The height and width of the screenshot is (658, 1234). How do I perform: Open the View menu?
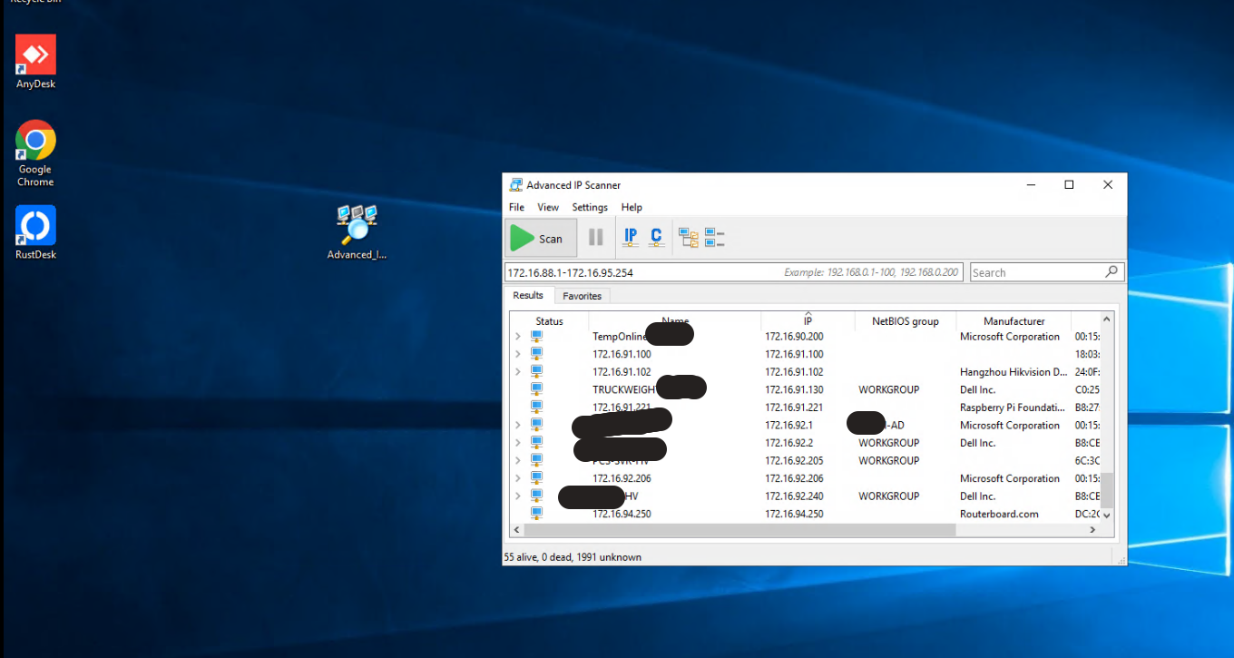(x=548, y=207)
